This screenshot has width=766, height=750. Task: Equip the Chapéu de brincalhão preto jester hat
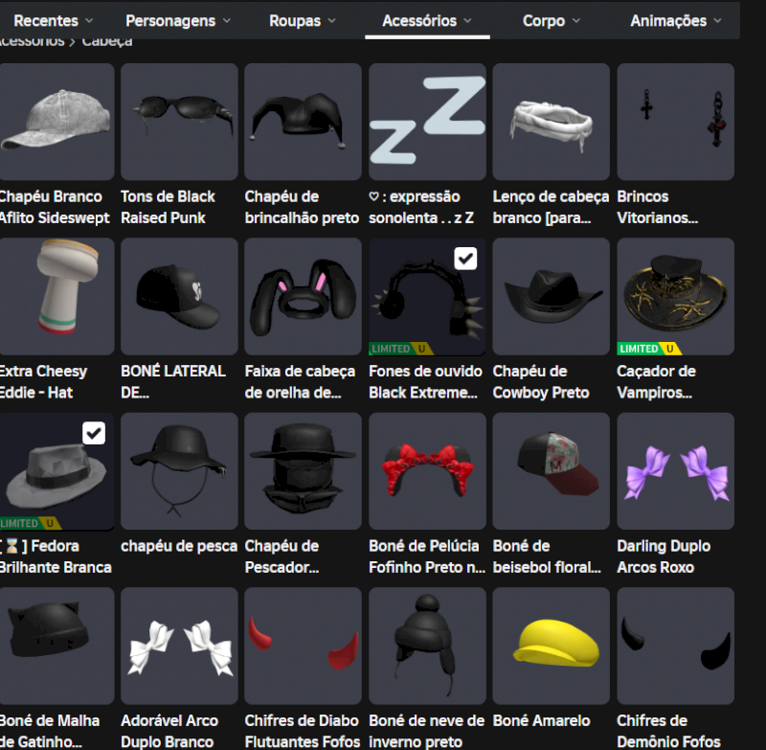(x=303, y=122)
